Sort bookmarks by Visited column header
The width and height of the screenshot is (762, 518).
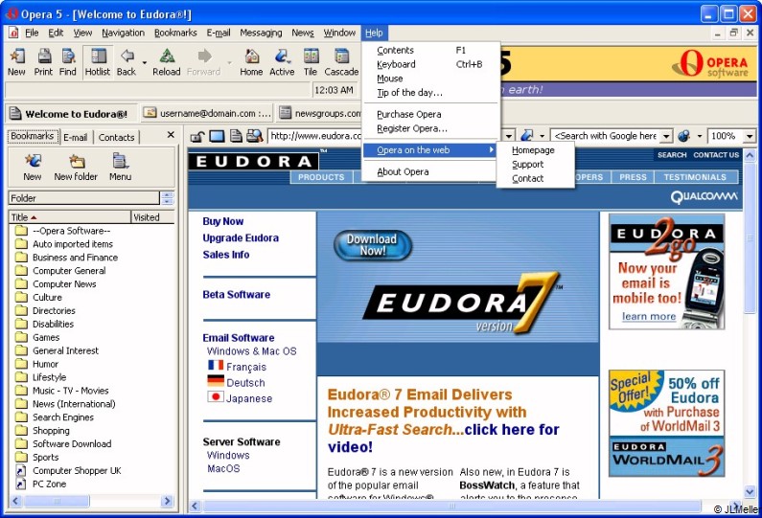coord(152,217)
